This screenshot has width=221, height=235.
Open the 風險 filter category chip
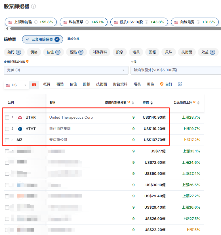coord(169,52)
